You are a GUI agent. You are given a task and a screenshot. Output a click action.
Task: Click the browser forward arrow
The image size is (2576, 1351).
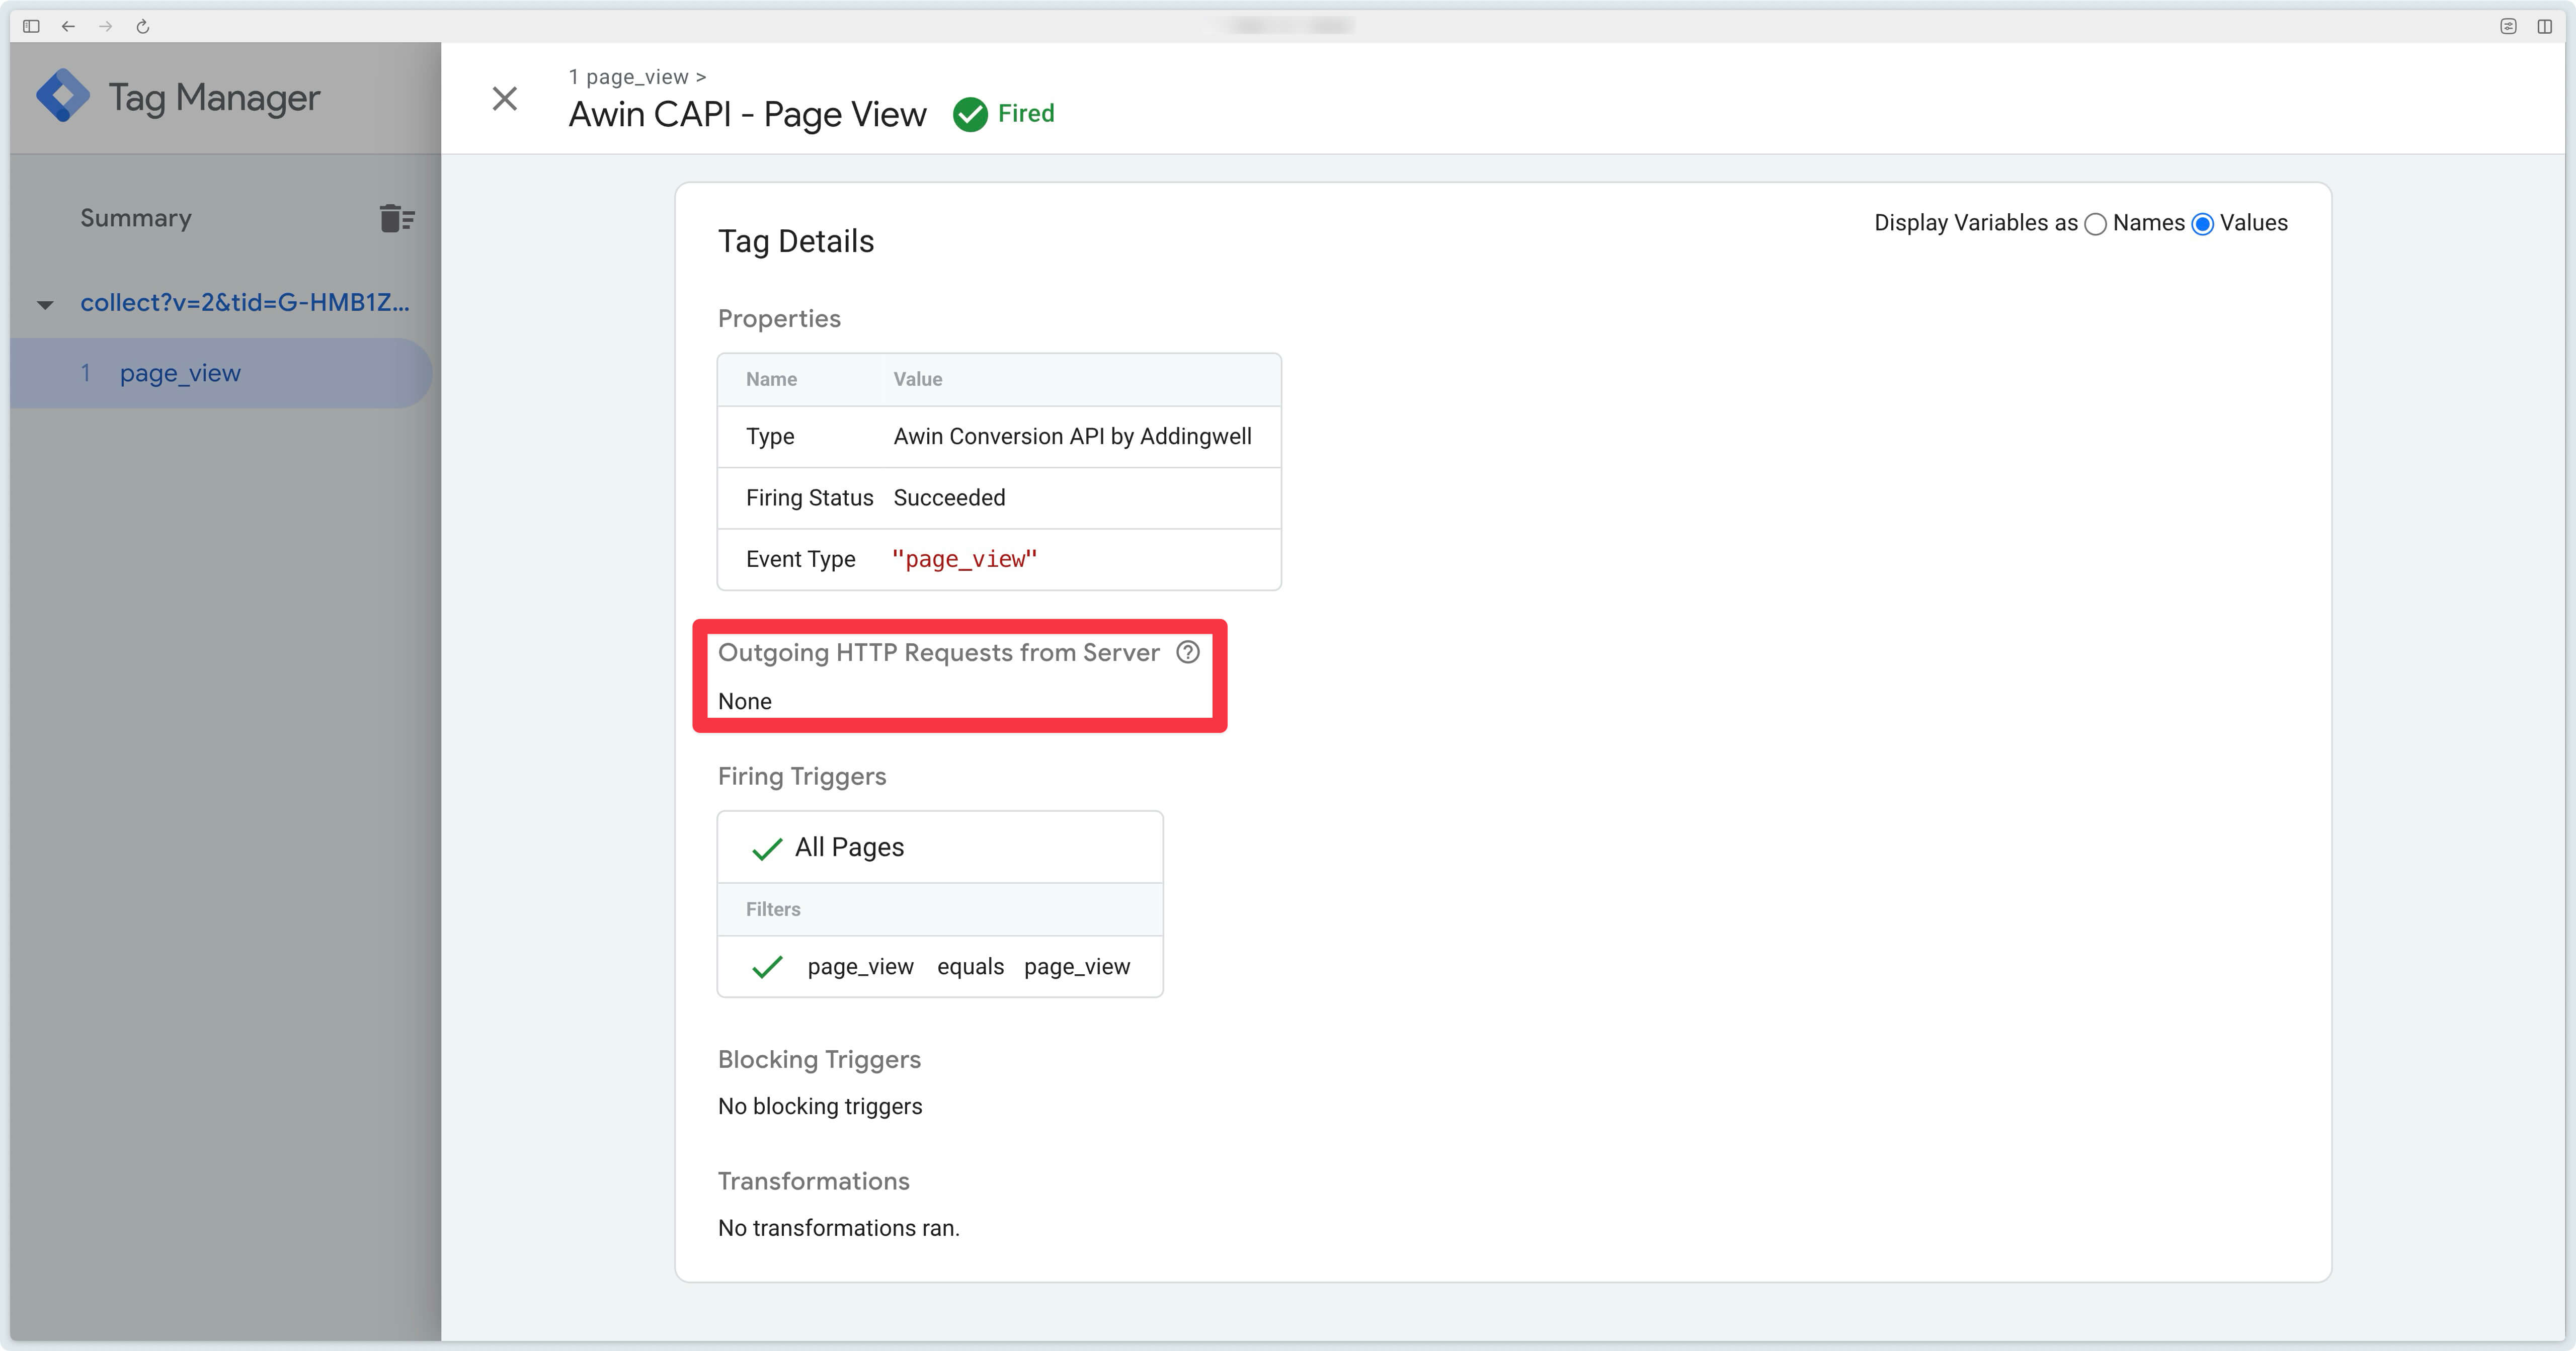pos(105,26)
